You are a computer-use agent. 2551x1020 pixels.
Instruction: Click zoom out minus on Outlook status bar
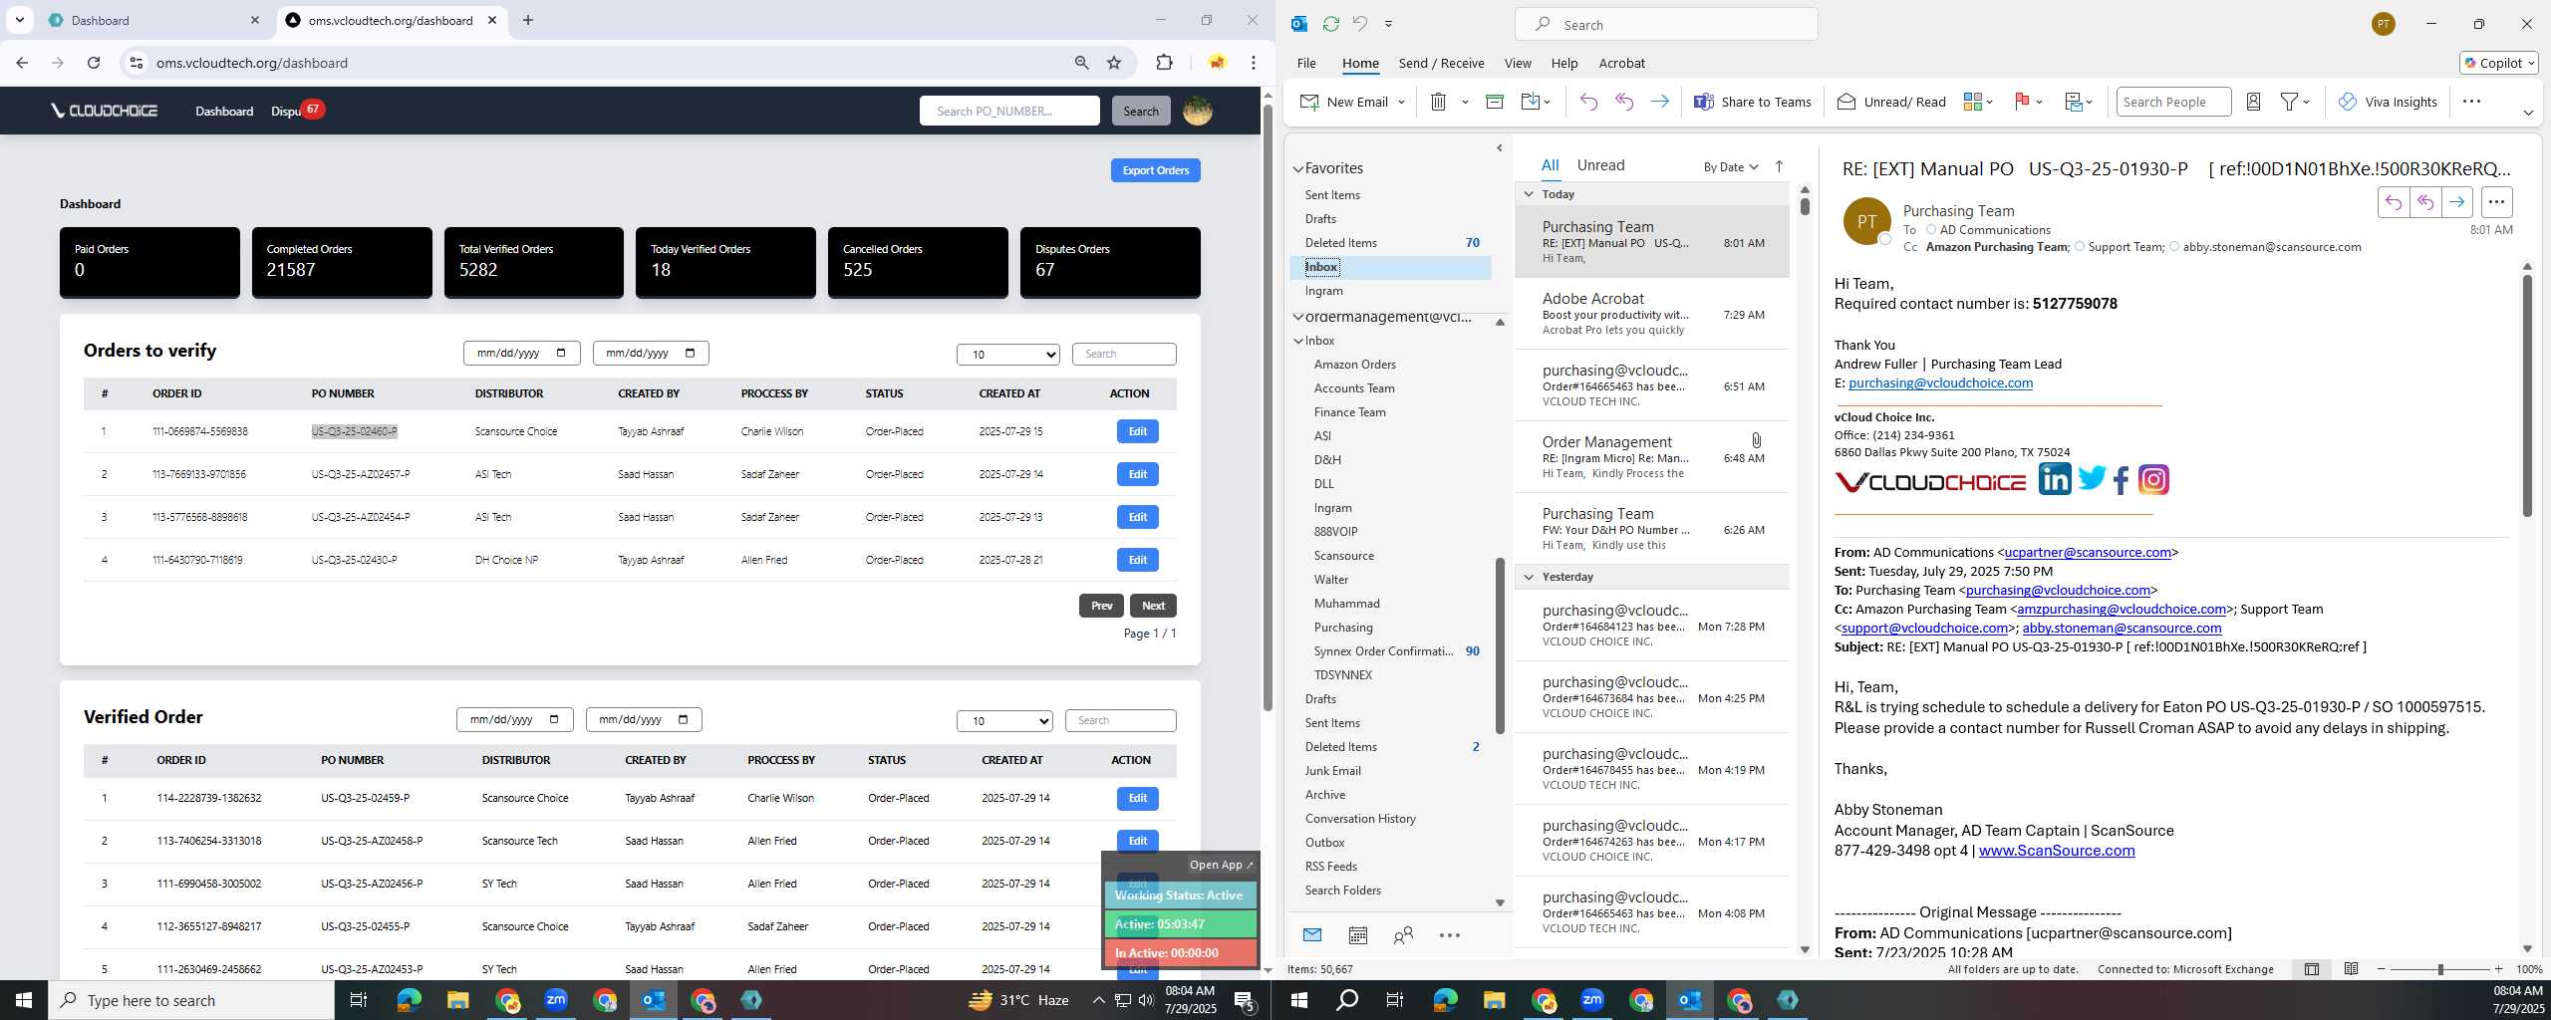pos(2382,969)
